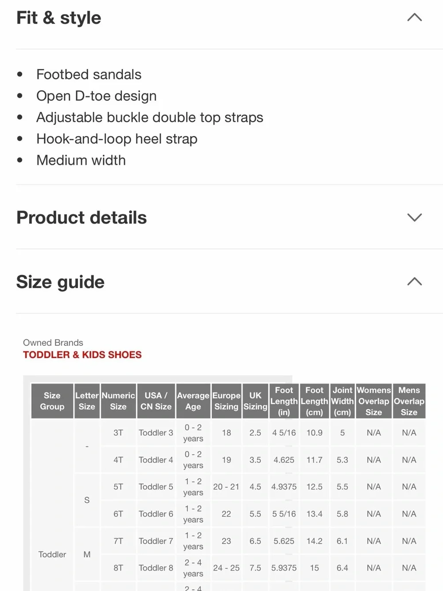Click the Owned Brands label
This screenshot has width=443, height=591.
point(53,343)
